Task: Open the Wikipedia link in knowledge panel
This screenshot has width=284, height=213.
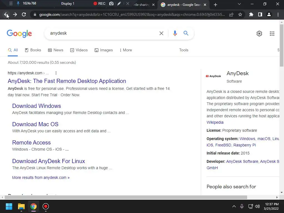Action: click(215, 122)
